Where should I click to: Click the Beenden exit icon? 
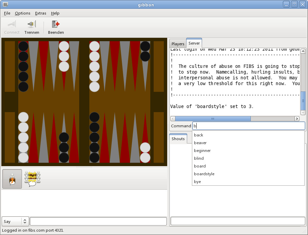point(56,24)
